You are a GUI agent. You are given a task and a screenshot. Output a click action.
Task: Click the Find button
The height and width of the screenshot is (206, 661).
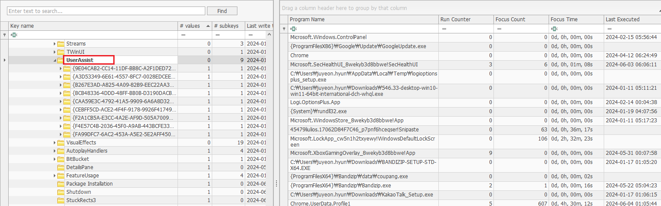pyautogui.click(x=222, y=11)
